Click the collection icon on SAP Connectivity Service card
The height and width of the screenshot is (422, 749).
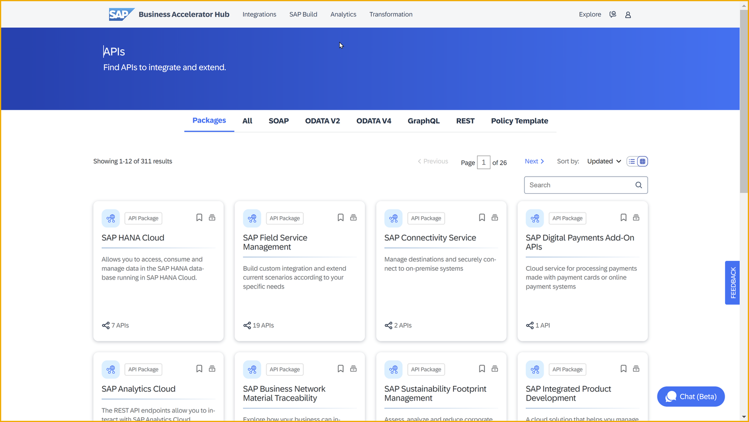click(x=495, y=218)
